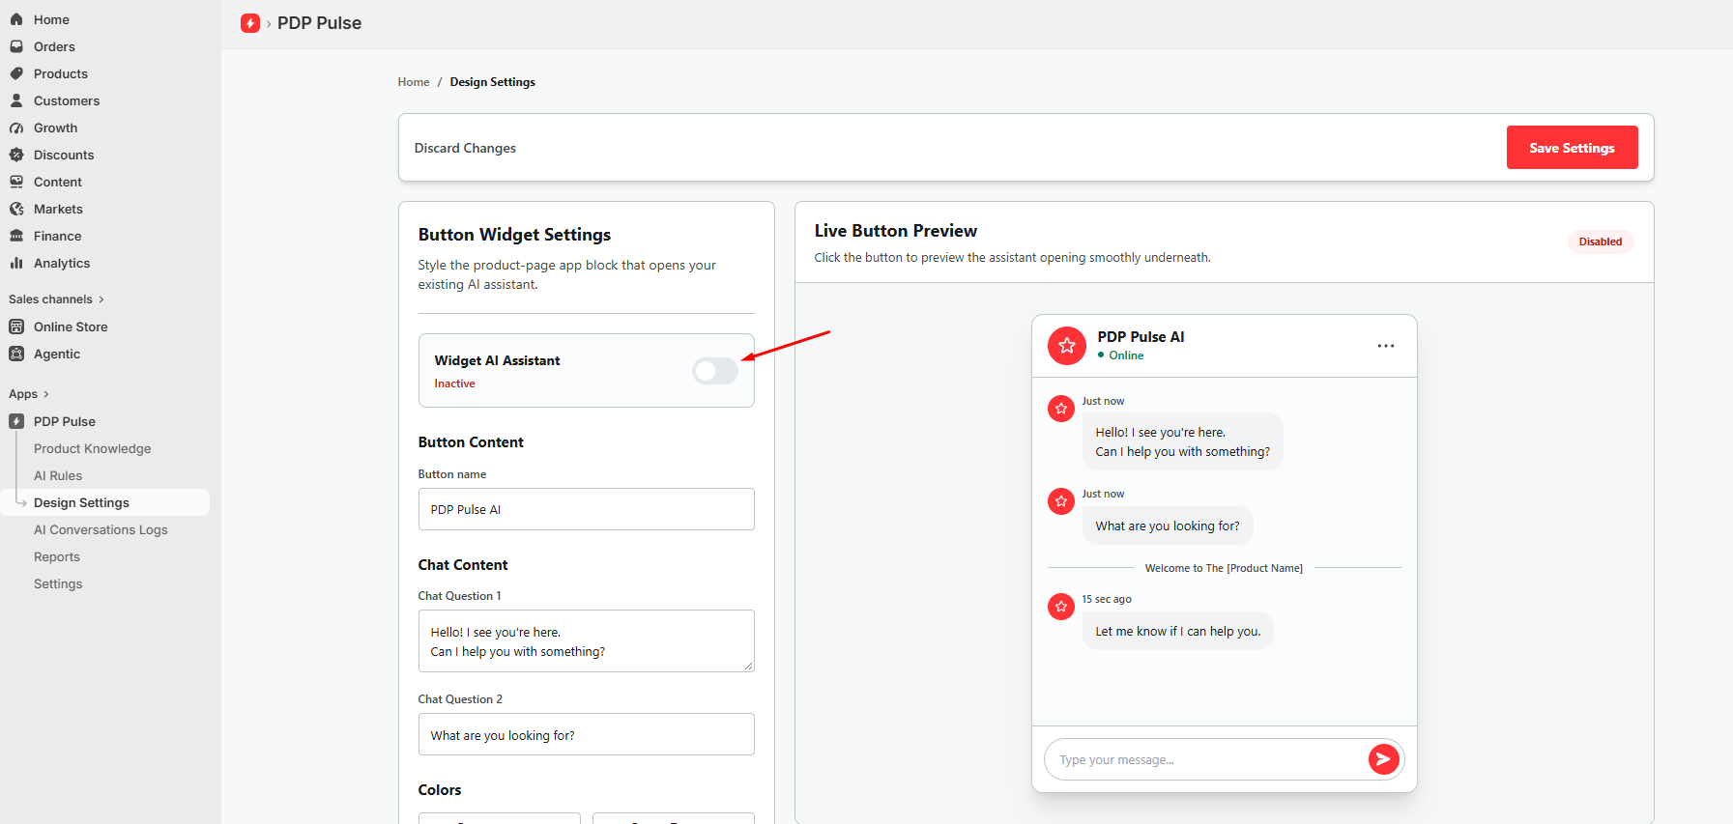
Task: Open Settings under PDP Pulse
Action: [x=58, y=583]
